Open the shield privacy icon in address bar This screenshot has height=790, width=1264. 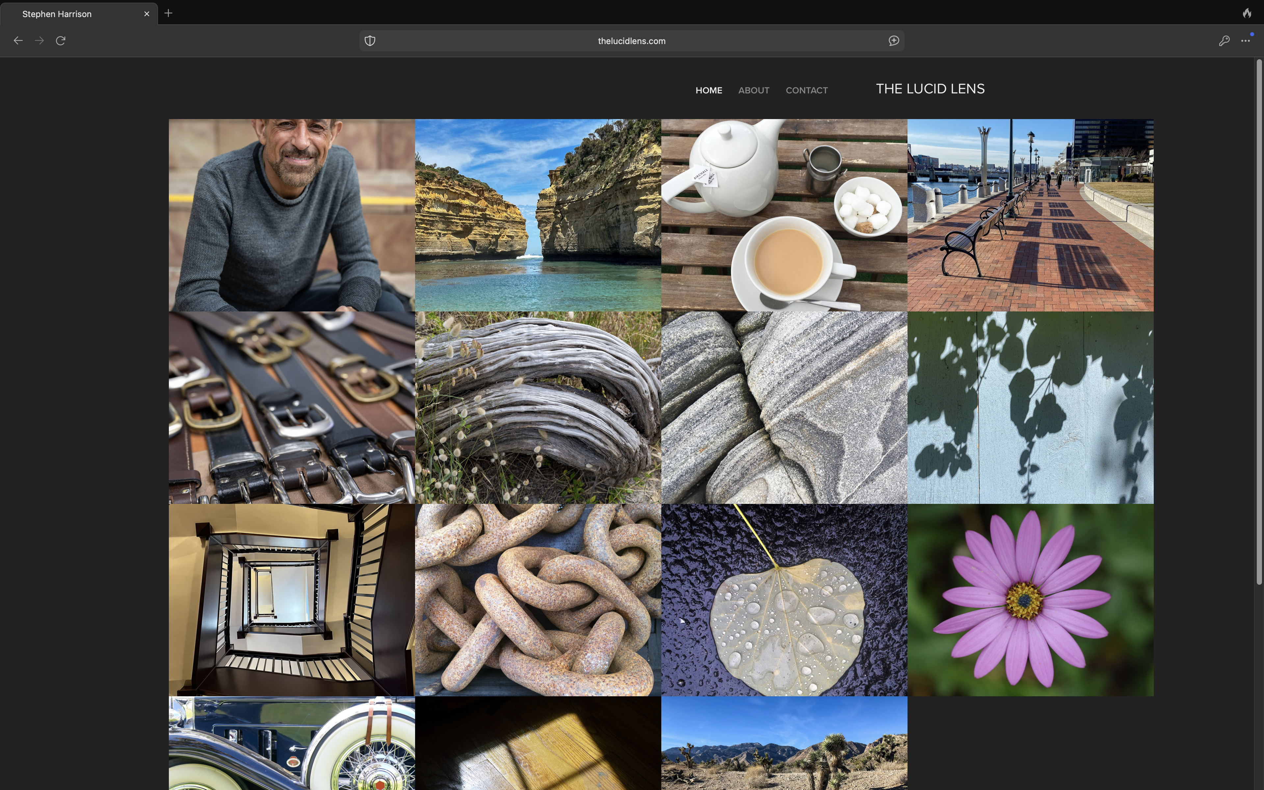[x=370, y=41]
